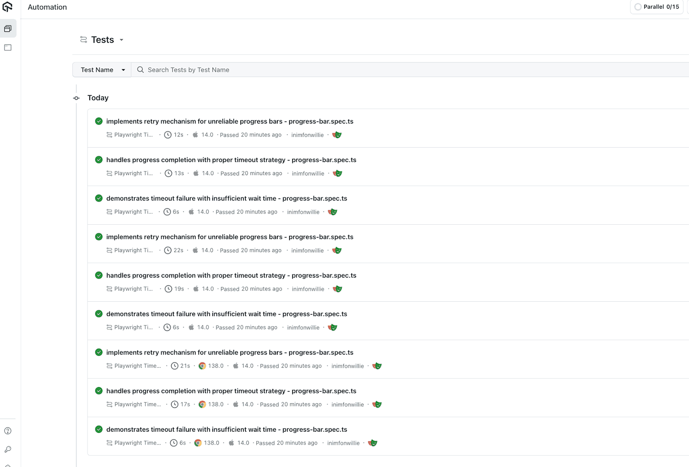Open the Tests view dropdown chevron

coord(122,40)
